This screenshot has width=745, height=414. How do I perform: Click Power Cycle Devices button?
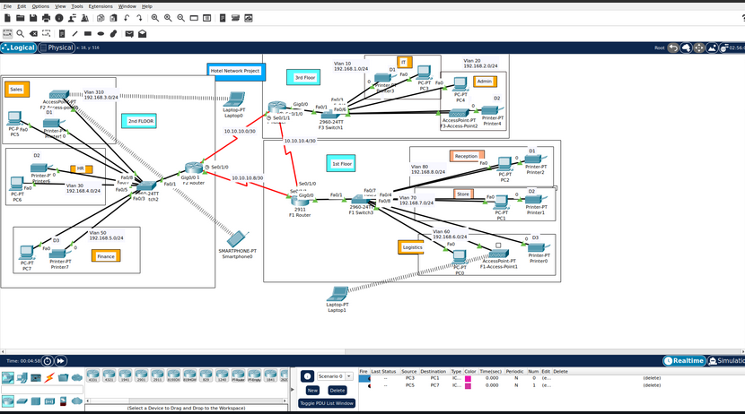[x=48, y=361]
